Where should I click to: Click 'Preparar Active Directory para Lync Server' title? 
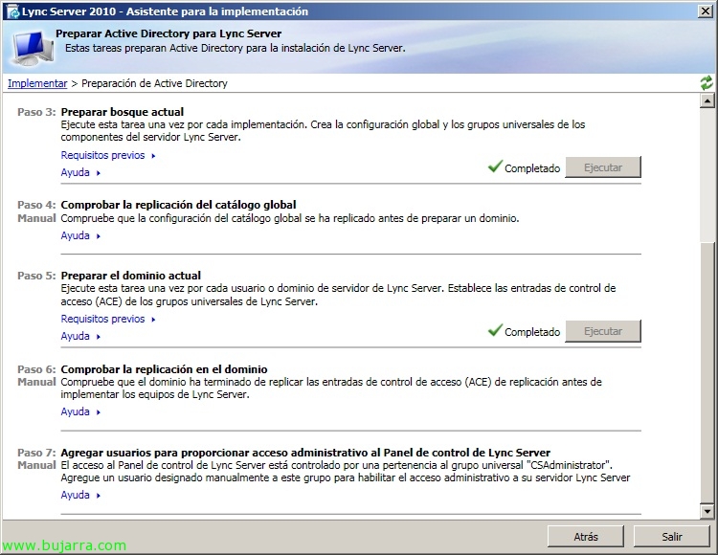[x=168, y=33]
